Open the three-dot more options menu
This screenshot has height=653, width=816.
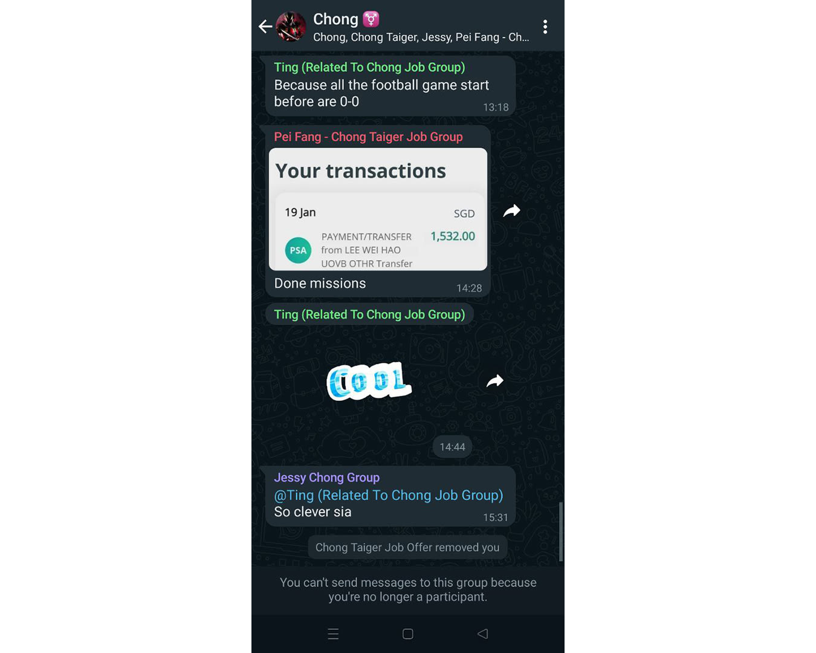[545, 27]
